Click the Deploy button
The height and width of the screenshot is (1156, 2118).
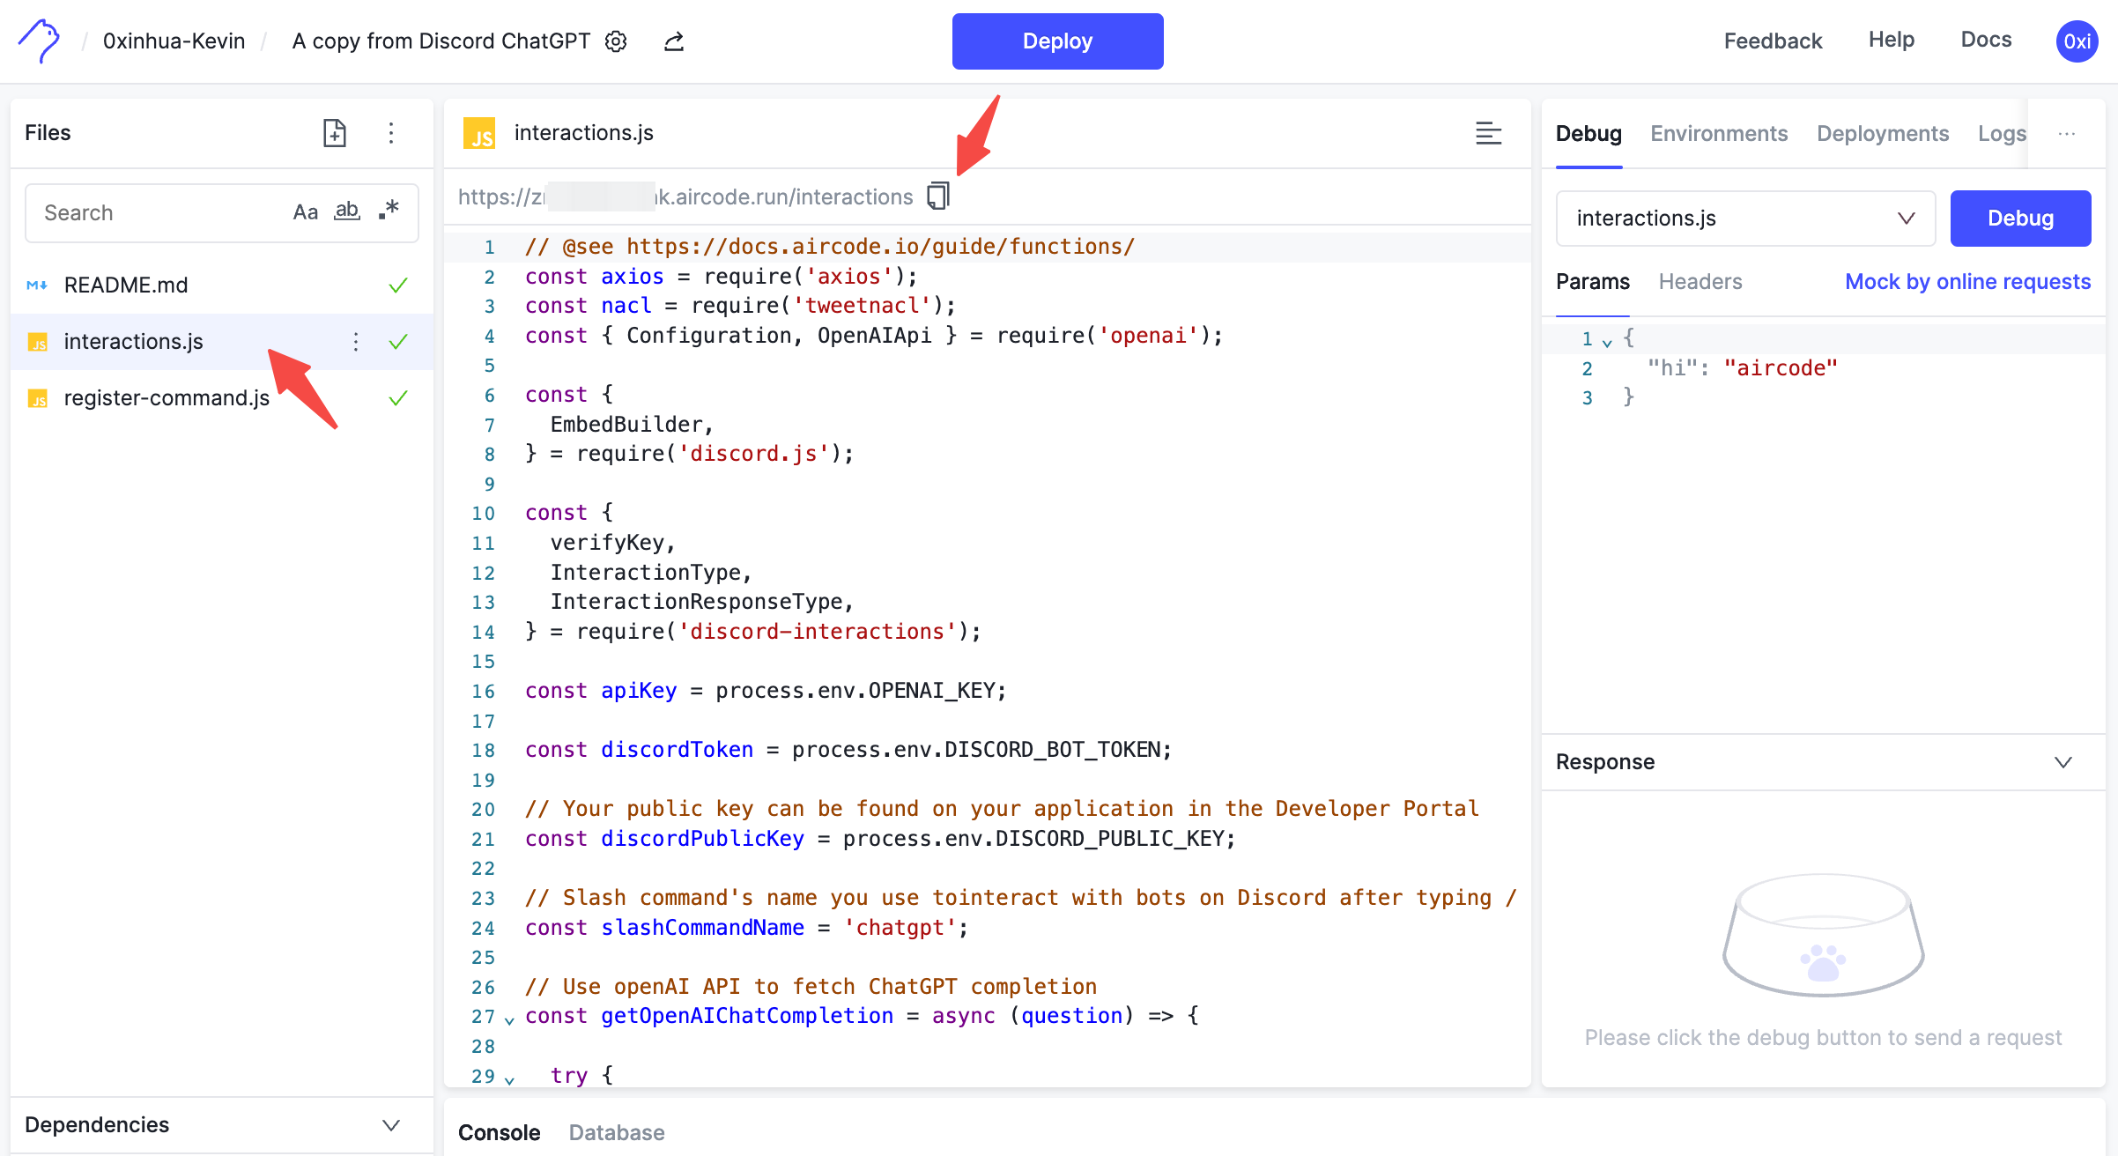pos(1057,41)
